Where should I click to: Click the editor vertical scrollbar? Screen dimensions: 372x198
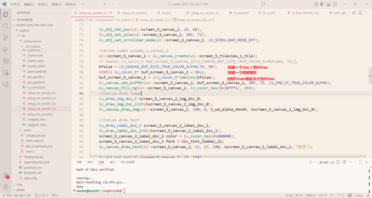pos(370,71)
